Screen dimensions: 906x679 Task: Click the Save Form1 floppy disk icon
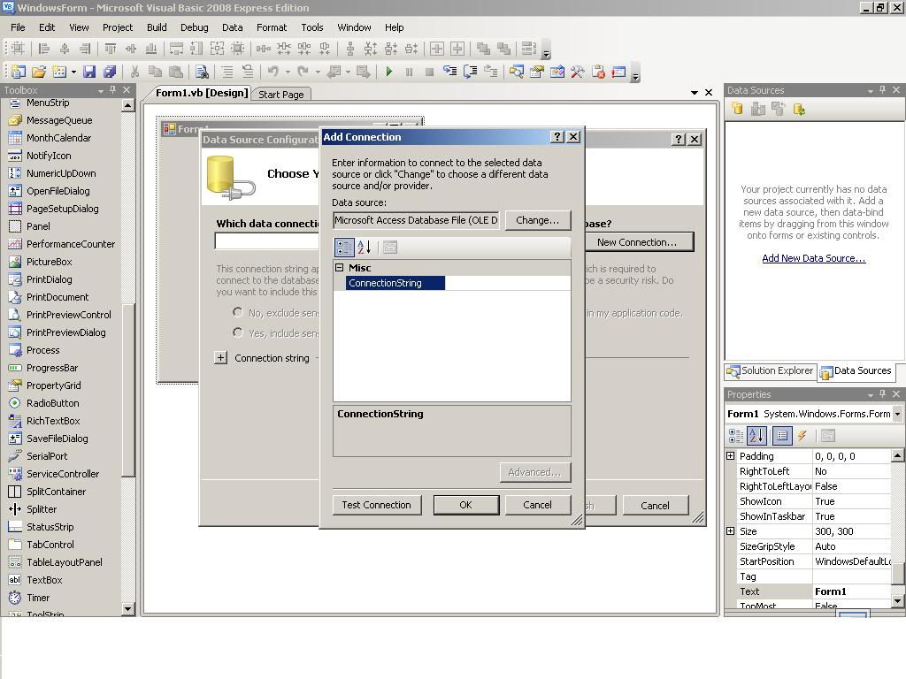[89, 72]
